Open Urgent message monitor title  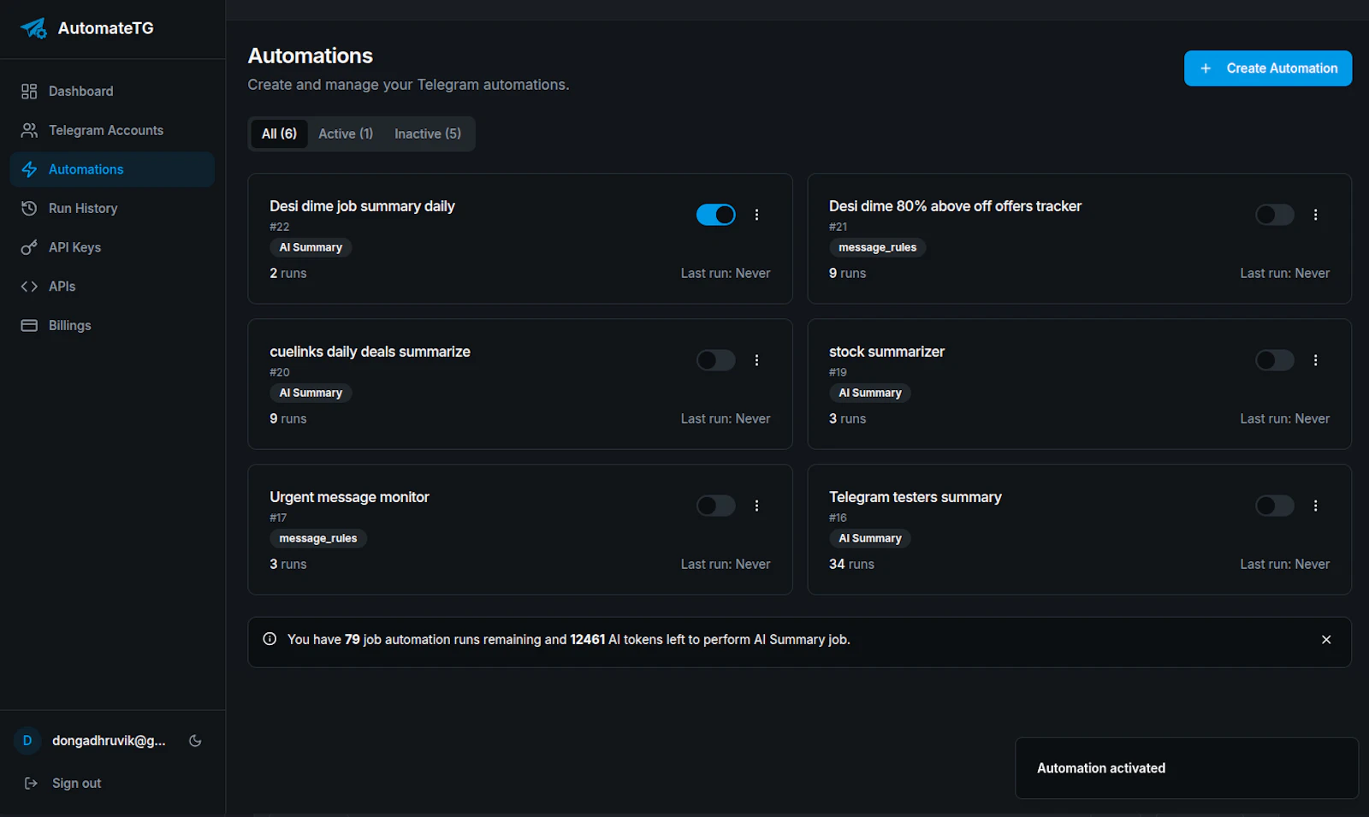coord(349,497)
